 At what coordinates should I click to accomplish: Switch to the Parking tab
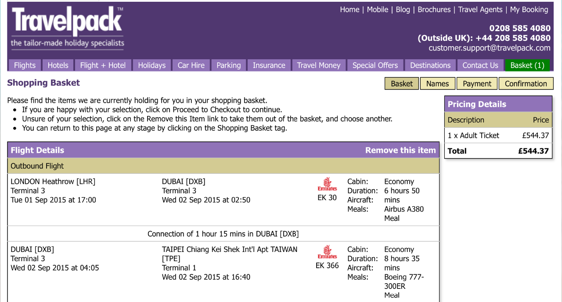click(x=229, y=65)
